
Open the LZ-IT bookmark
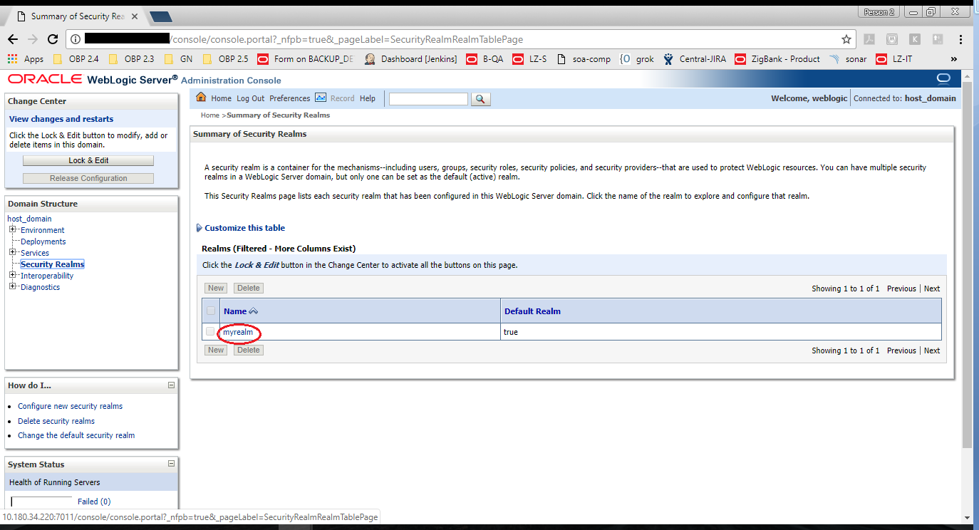pos(894,59)
